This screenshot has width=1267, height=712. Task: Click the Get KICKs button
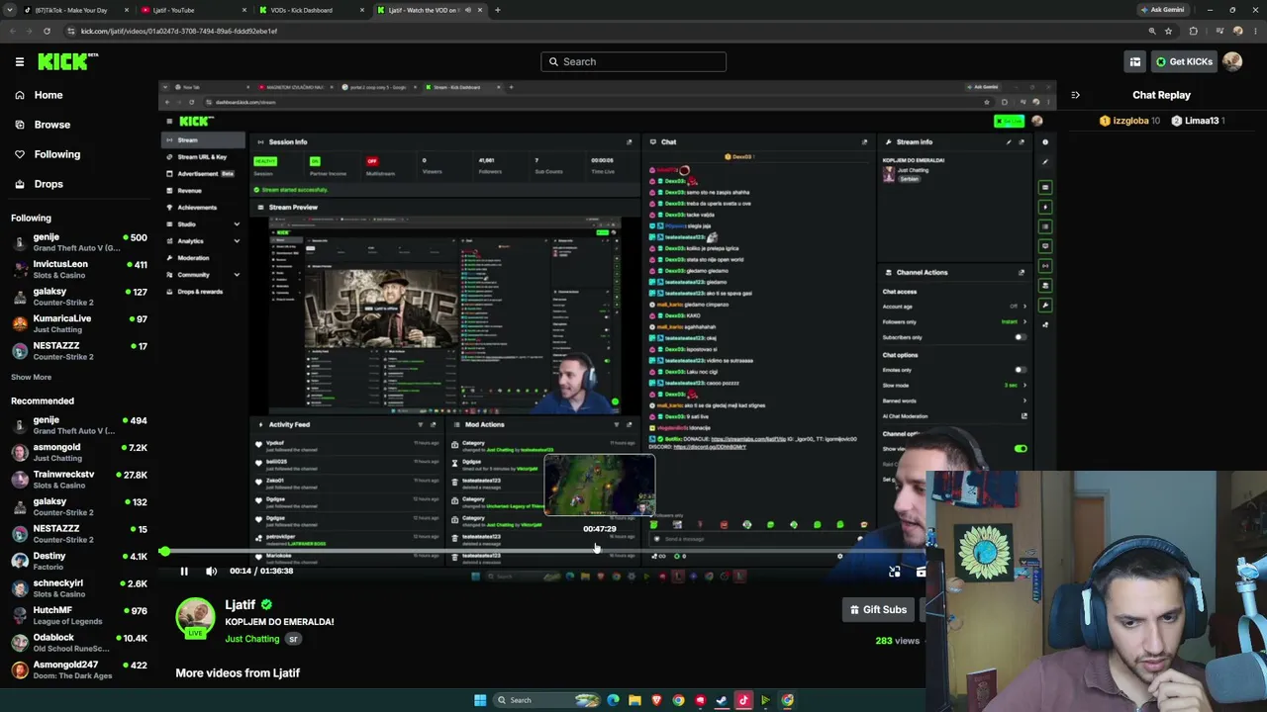click(1183, 61)
